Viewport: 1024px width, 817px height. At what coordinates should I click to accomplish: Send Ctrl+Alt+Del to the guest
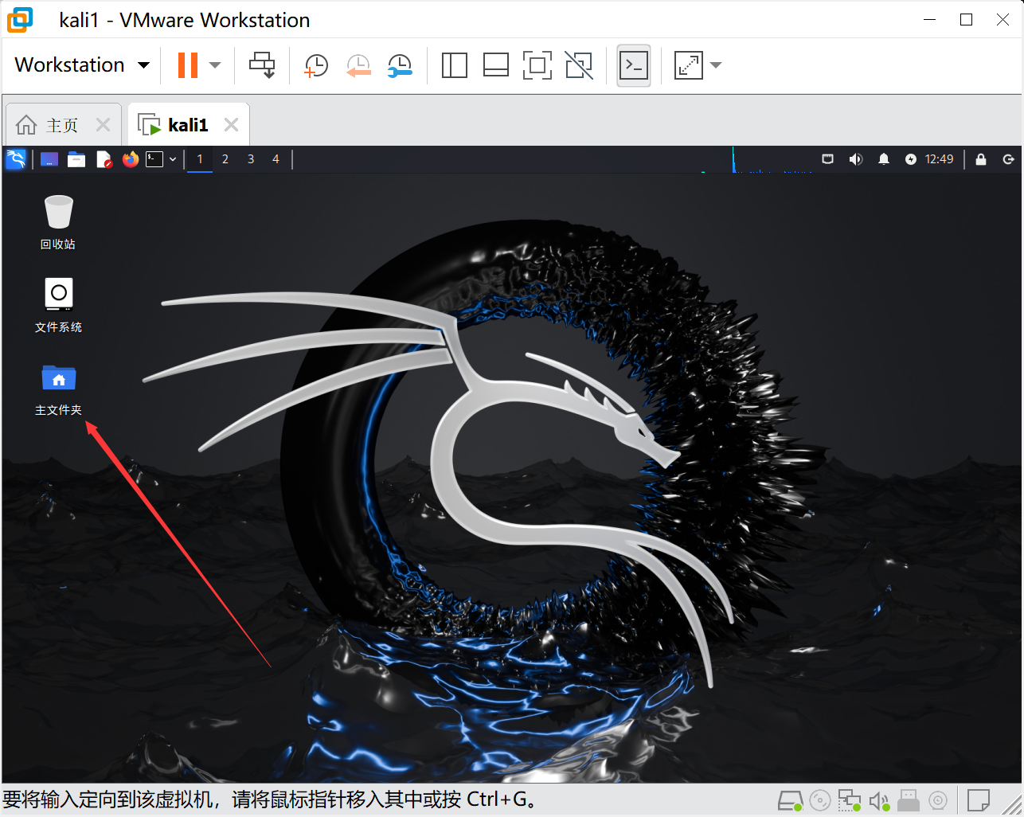(262, 65)
